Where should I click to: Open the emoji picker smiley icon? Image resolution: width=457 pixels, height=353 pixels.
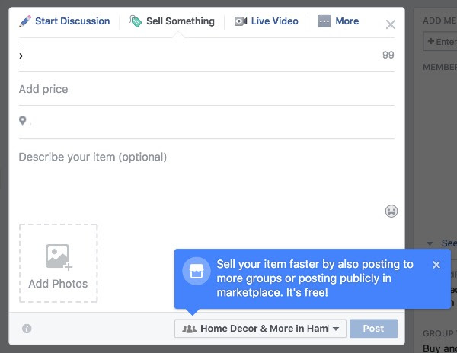coord(391,211)
